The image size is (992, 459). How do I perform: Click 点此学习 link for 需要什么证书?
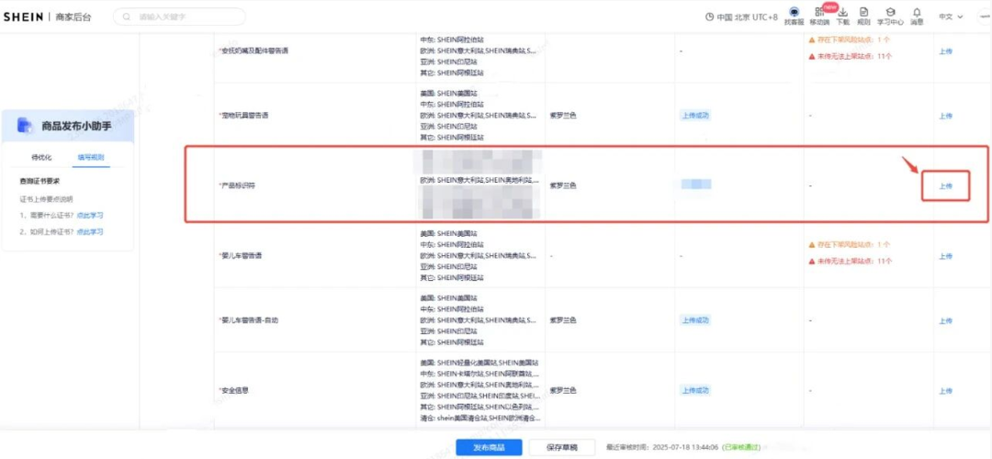click(x=90, y=216)
